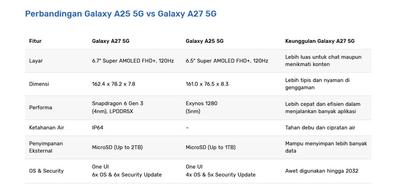Select the Penyimpanan Eksternal row label
The width and height of the screenshot is (394, 189).
click(x=46, y=147)
